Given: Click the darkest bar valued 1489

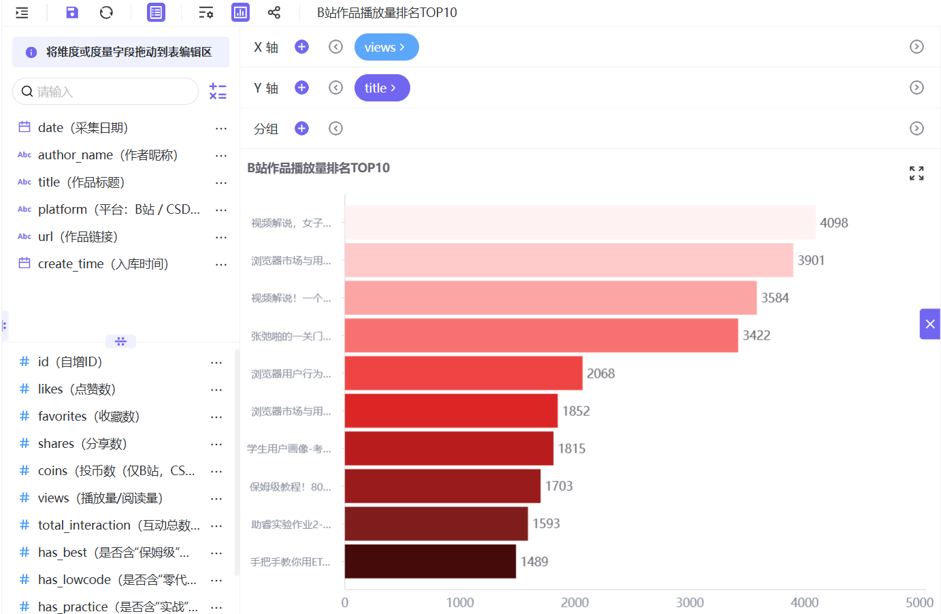Looking at the screenshot, I should pos(430,562).
